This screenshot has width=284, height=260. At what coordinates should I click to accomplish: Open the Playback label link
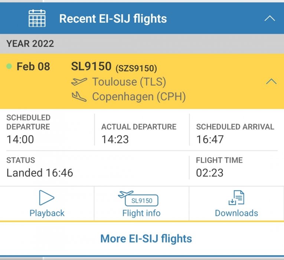pyautogui.click(x=47, y=213)
